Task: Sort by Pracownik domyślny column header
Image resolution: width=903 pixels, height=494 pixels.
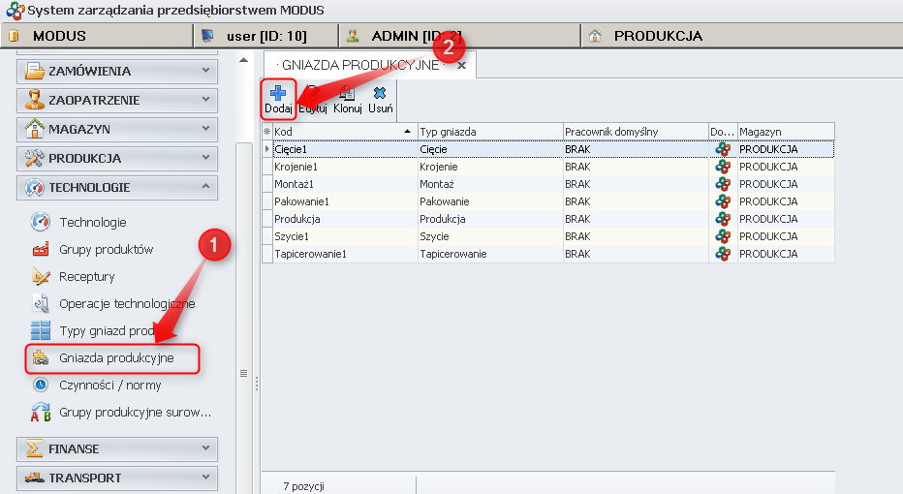Action: (x=634, y=131)
